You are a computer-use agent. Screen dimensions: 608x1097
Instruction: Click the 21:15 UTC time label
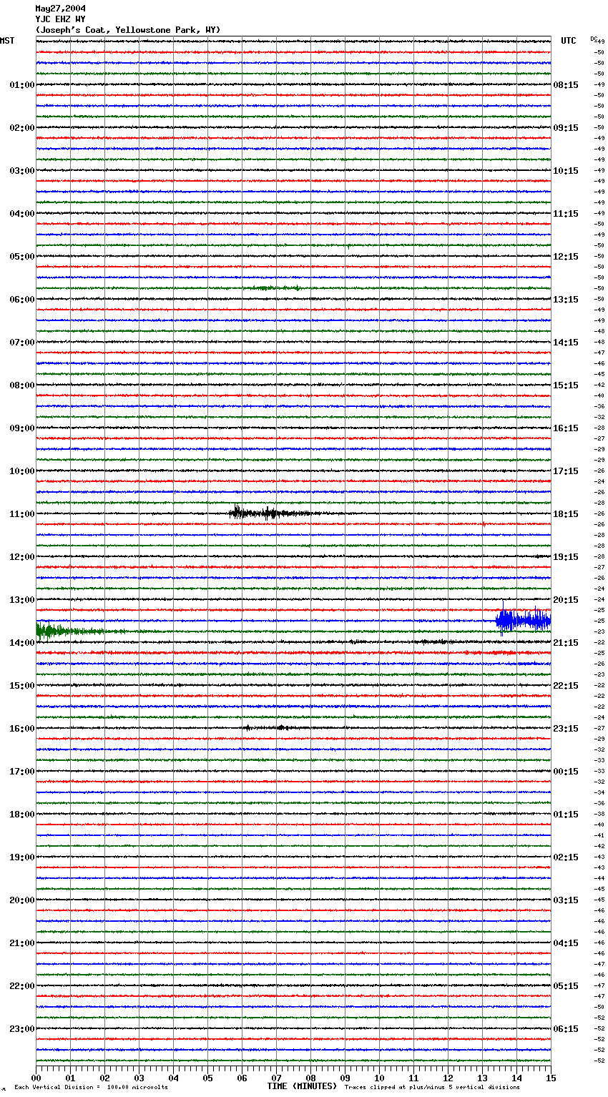pyautogui.click(x=566, y=643)
